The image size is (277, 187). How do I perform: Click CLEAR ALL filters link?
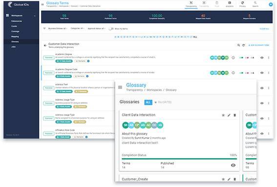[x=264, y=29]
